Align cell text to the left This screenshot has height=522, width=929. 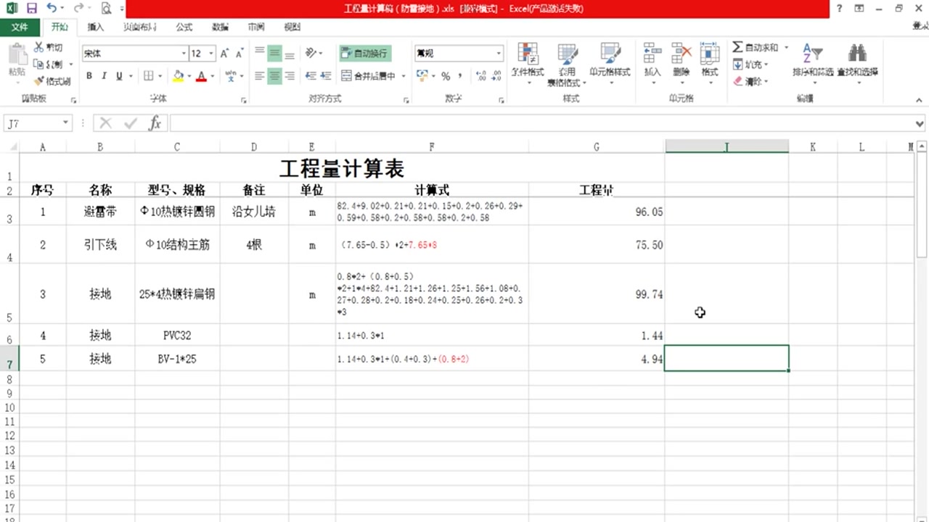point(259,75)
